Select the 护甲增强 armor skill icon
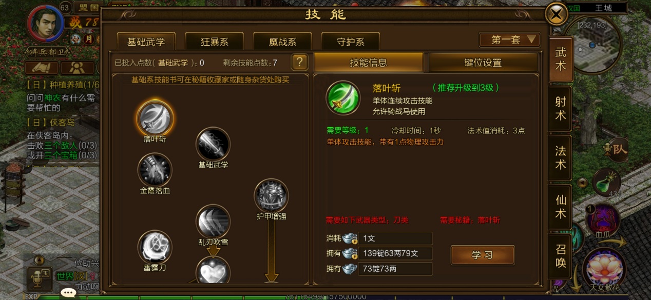This screenshot has width=651, height=300. tap(271, 195)
